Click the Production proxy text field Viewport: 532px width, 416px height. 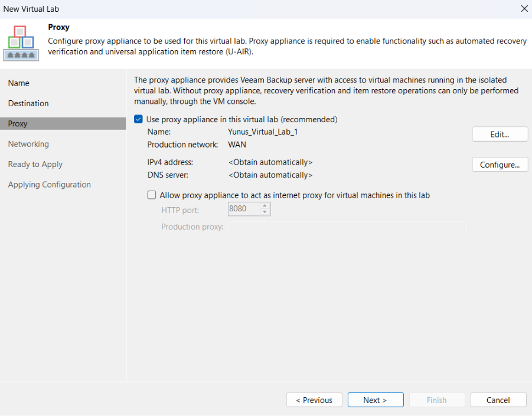click(x=347, y=228)
